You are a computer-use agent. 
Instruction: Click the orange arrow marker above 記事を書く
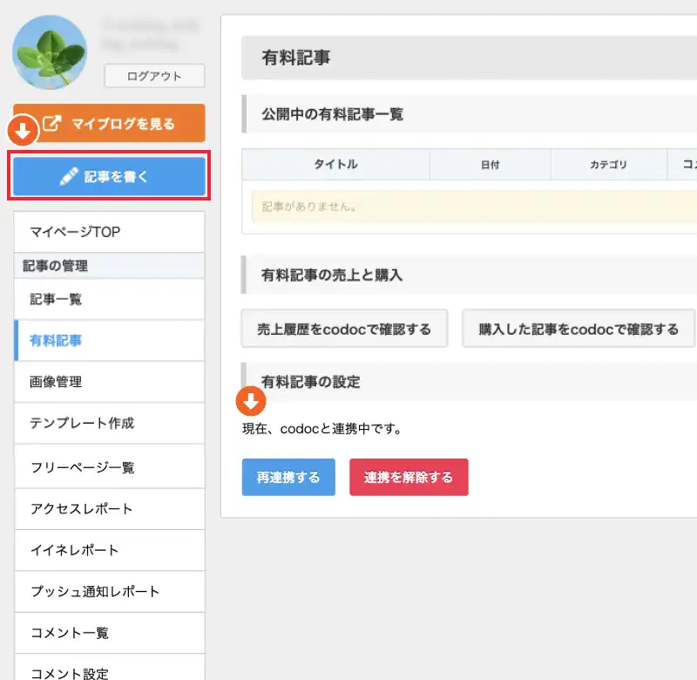coord(23,133)
